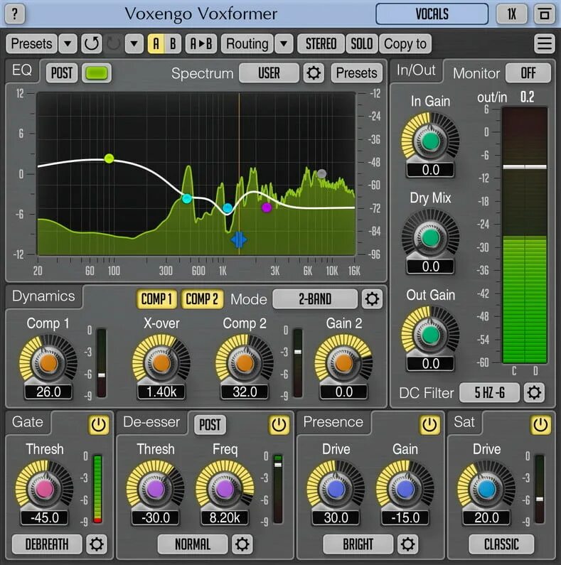Click the Comp 2 value 32.0 field

click(x=245, y=392)
